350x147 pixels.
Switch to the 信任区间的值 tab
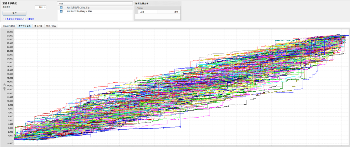point(9,26)
